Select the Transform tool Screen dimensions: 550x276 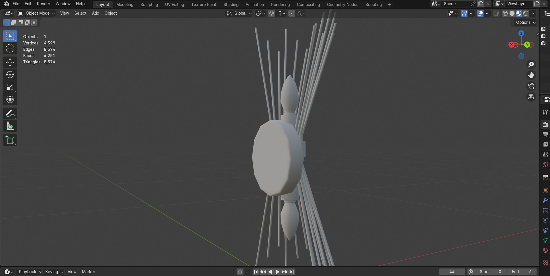(10, 99)
